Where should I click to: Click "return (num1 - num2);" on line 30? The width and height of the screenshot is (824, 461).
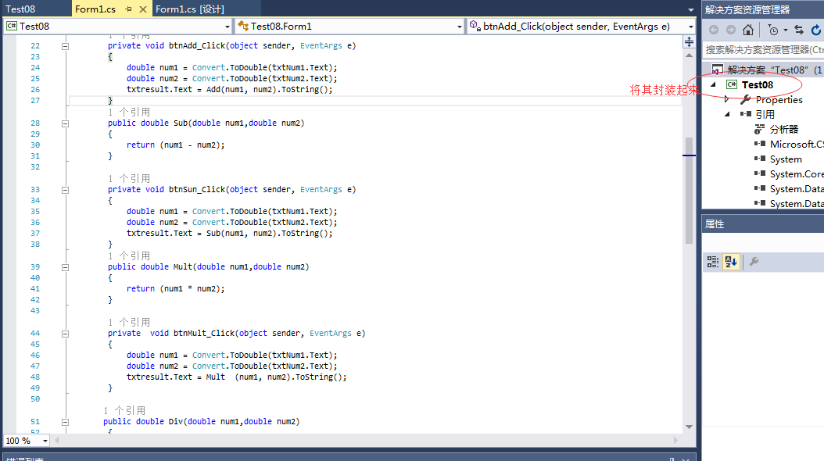(176, 145)
